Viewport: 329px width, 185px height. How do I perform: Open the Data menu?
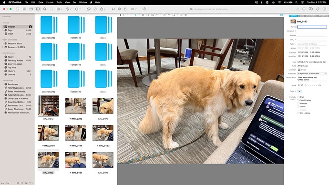(41, 2)
